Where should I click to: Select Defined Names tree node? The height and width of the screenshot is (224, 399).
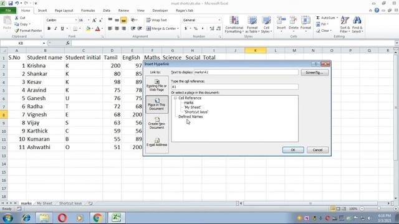(x=191, y=116)
